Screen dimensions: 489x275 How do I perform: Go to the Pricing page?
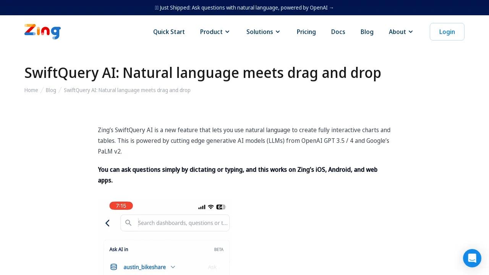[x=306, y=32]
